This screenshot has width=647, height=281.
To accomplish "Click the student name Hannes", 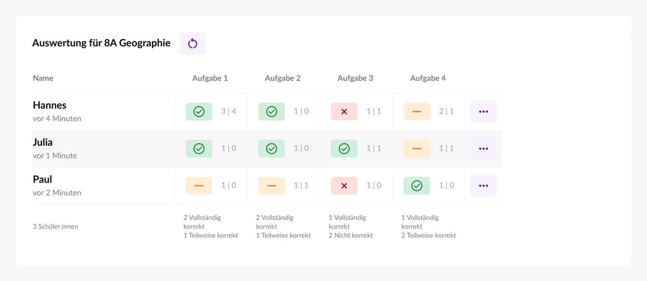I will pos(49,105).
